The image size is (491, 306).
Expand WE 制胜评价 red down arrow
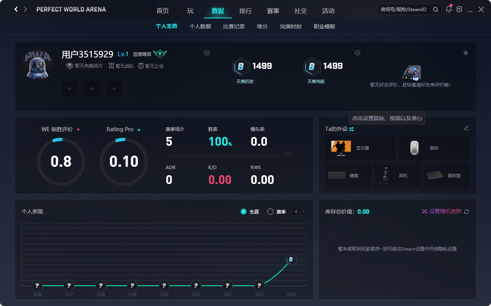(78, 130)
